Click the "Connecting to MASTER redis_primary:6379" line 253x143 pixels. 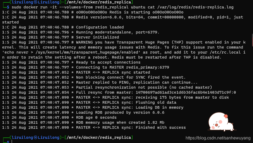pyautogui.click(x=123, y=67)
